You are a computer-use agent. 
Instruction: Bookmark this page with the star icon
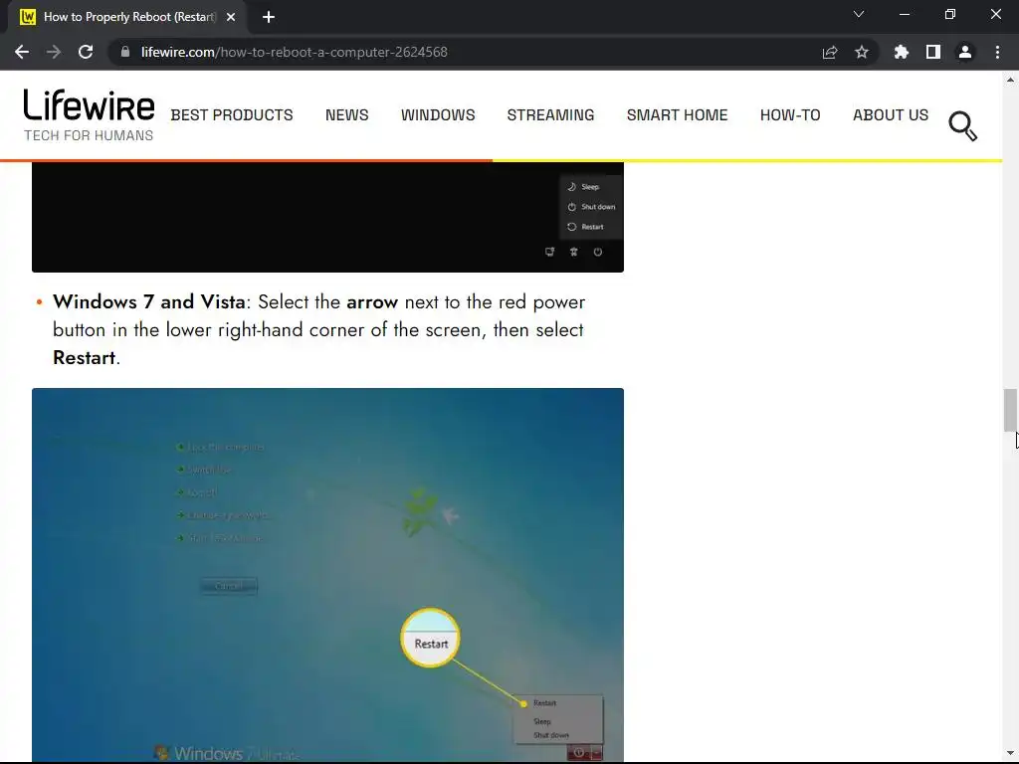[862, 52]
